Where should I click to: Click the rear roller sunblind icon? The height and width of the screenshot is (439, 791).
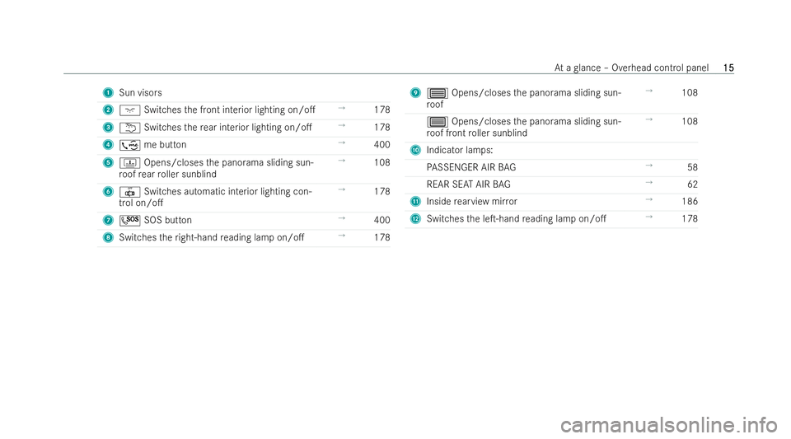tap(129, 163)
